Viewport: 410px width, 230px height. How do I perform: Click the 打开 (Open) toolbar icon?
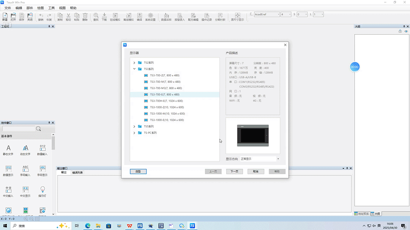click(13, 17)
